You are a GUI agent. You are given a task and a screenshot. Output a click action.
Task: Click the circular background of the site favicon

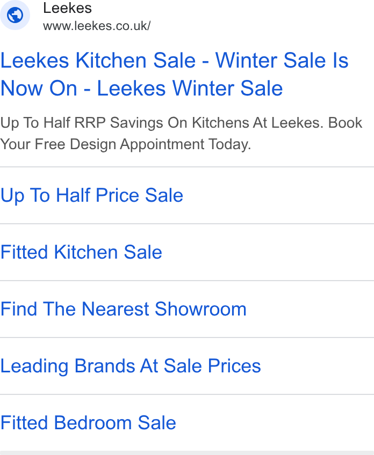tap(15, 15)
